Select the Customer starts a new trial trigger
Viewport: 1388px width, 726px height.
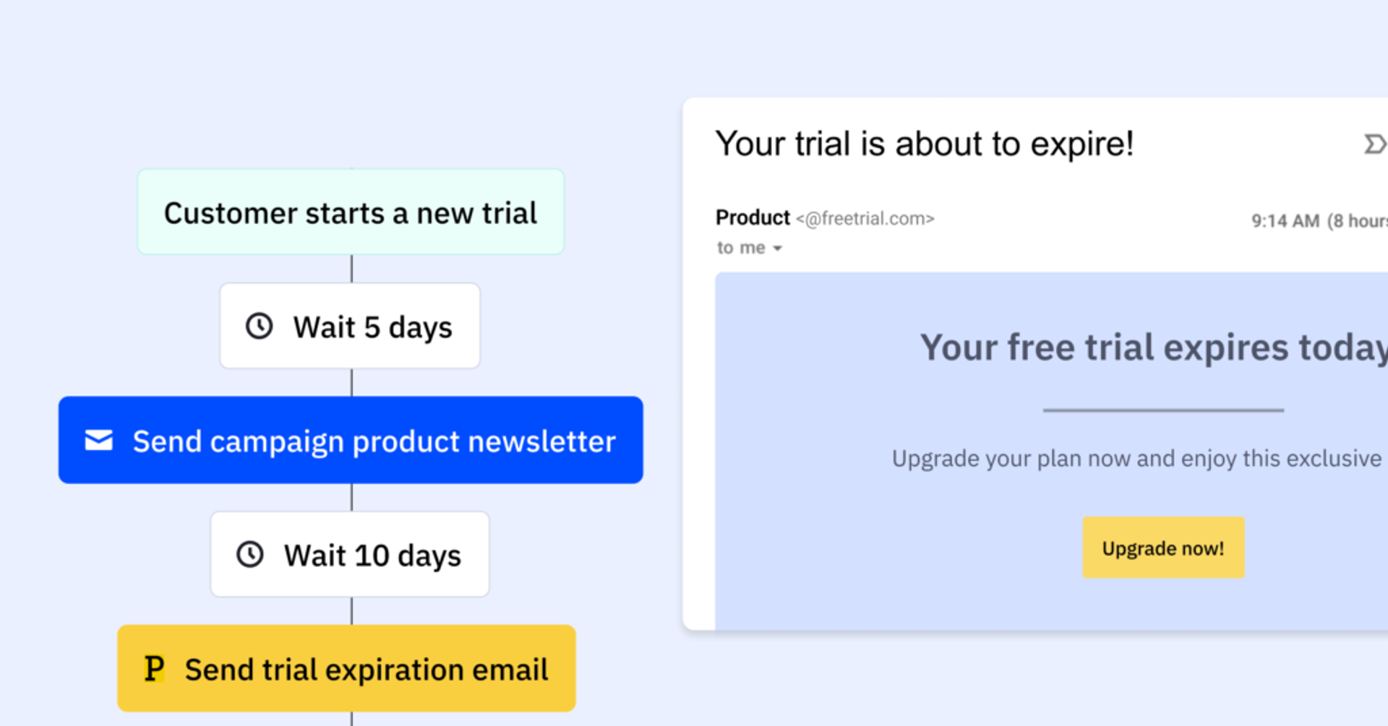351,212
